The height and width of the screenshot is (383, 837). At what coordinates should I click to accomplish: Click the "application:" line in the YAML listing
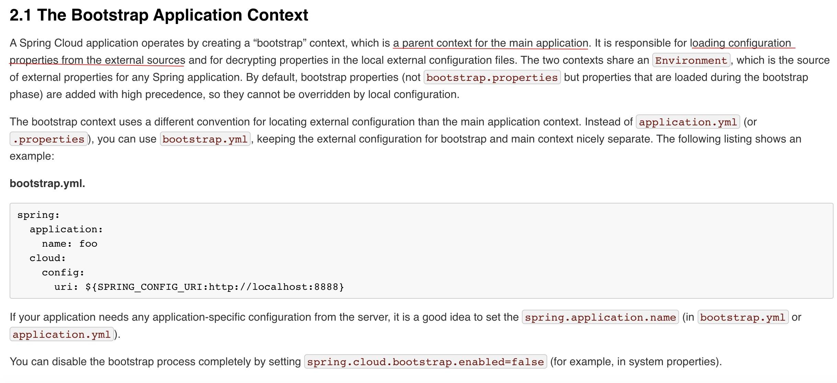66,230
